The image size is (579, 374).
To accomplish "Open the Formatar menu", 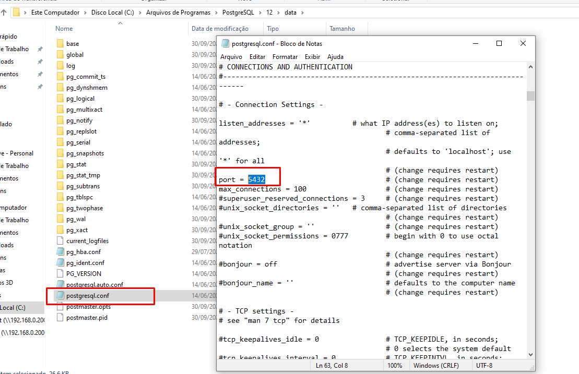I will [x=285, y=56].
